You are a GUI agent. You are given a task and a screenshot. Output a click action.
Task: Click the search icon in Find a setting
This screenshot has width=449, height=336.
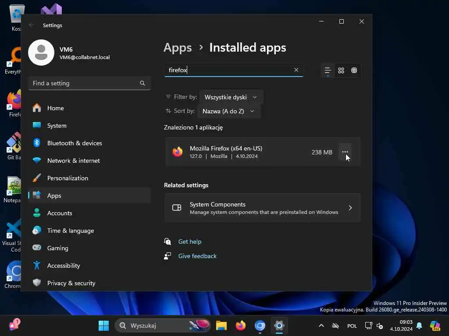tap(143, 83)
